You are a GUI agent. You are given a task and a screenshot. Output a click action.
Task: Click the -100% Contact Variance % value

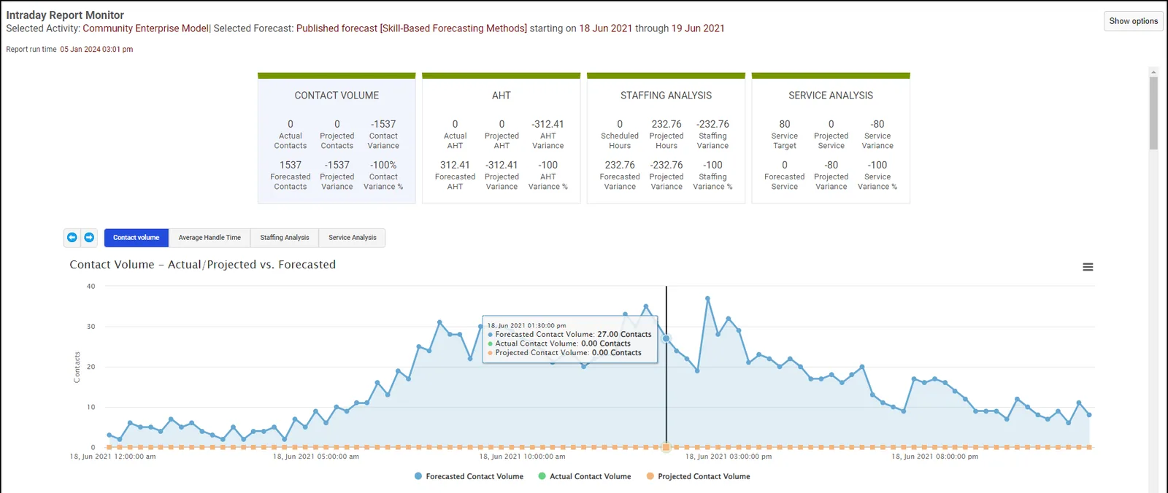pyautogui.click(x=383, y=165)
